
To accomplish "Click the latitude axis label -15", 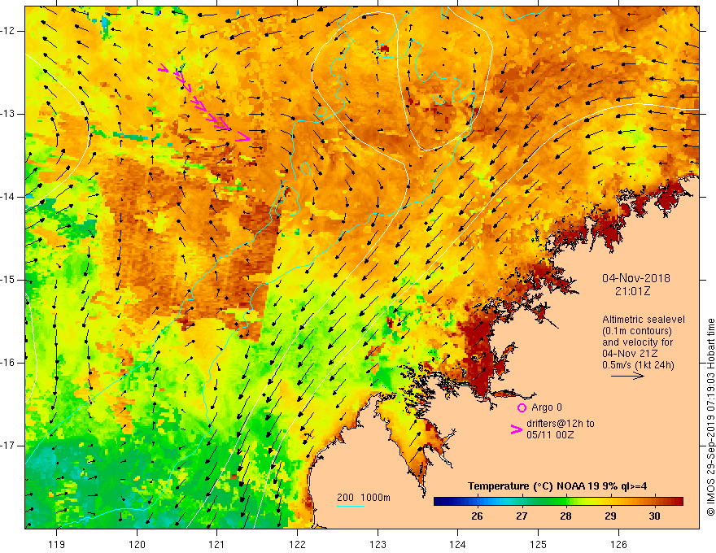I will (8, 280).
